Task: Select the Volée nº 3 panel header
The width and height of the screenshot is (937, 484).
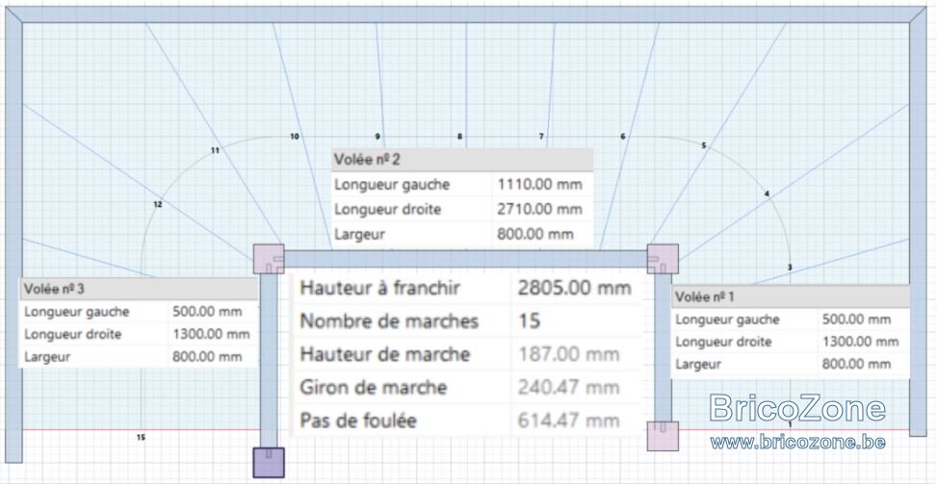Action: [x=140, y=289]
